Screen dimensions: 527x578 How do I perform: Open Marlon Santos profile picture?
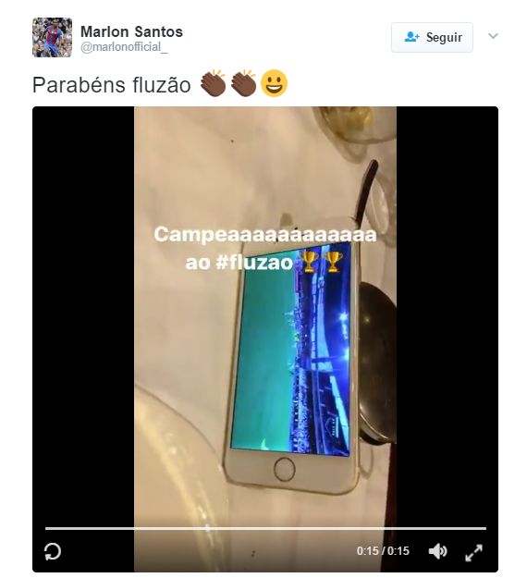[x=53, y=37]
